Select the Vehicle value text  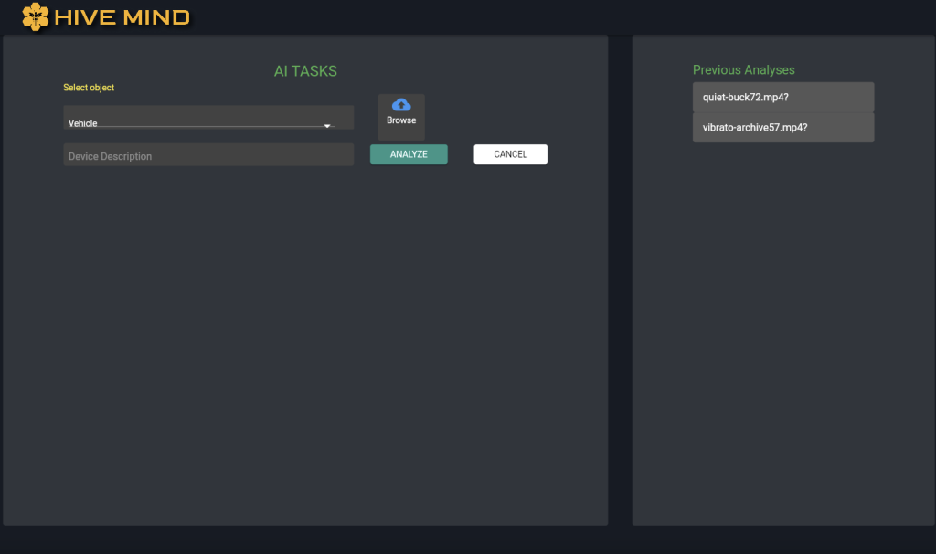(83, 123)
